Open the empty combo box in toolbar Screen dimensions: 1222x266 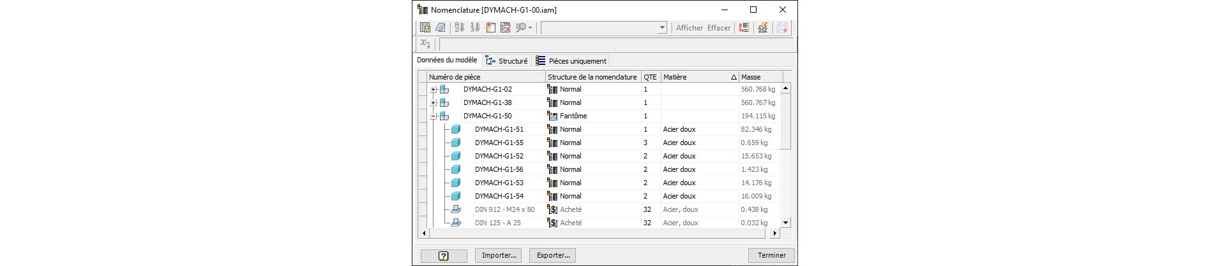tap(662, 27)
